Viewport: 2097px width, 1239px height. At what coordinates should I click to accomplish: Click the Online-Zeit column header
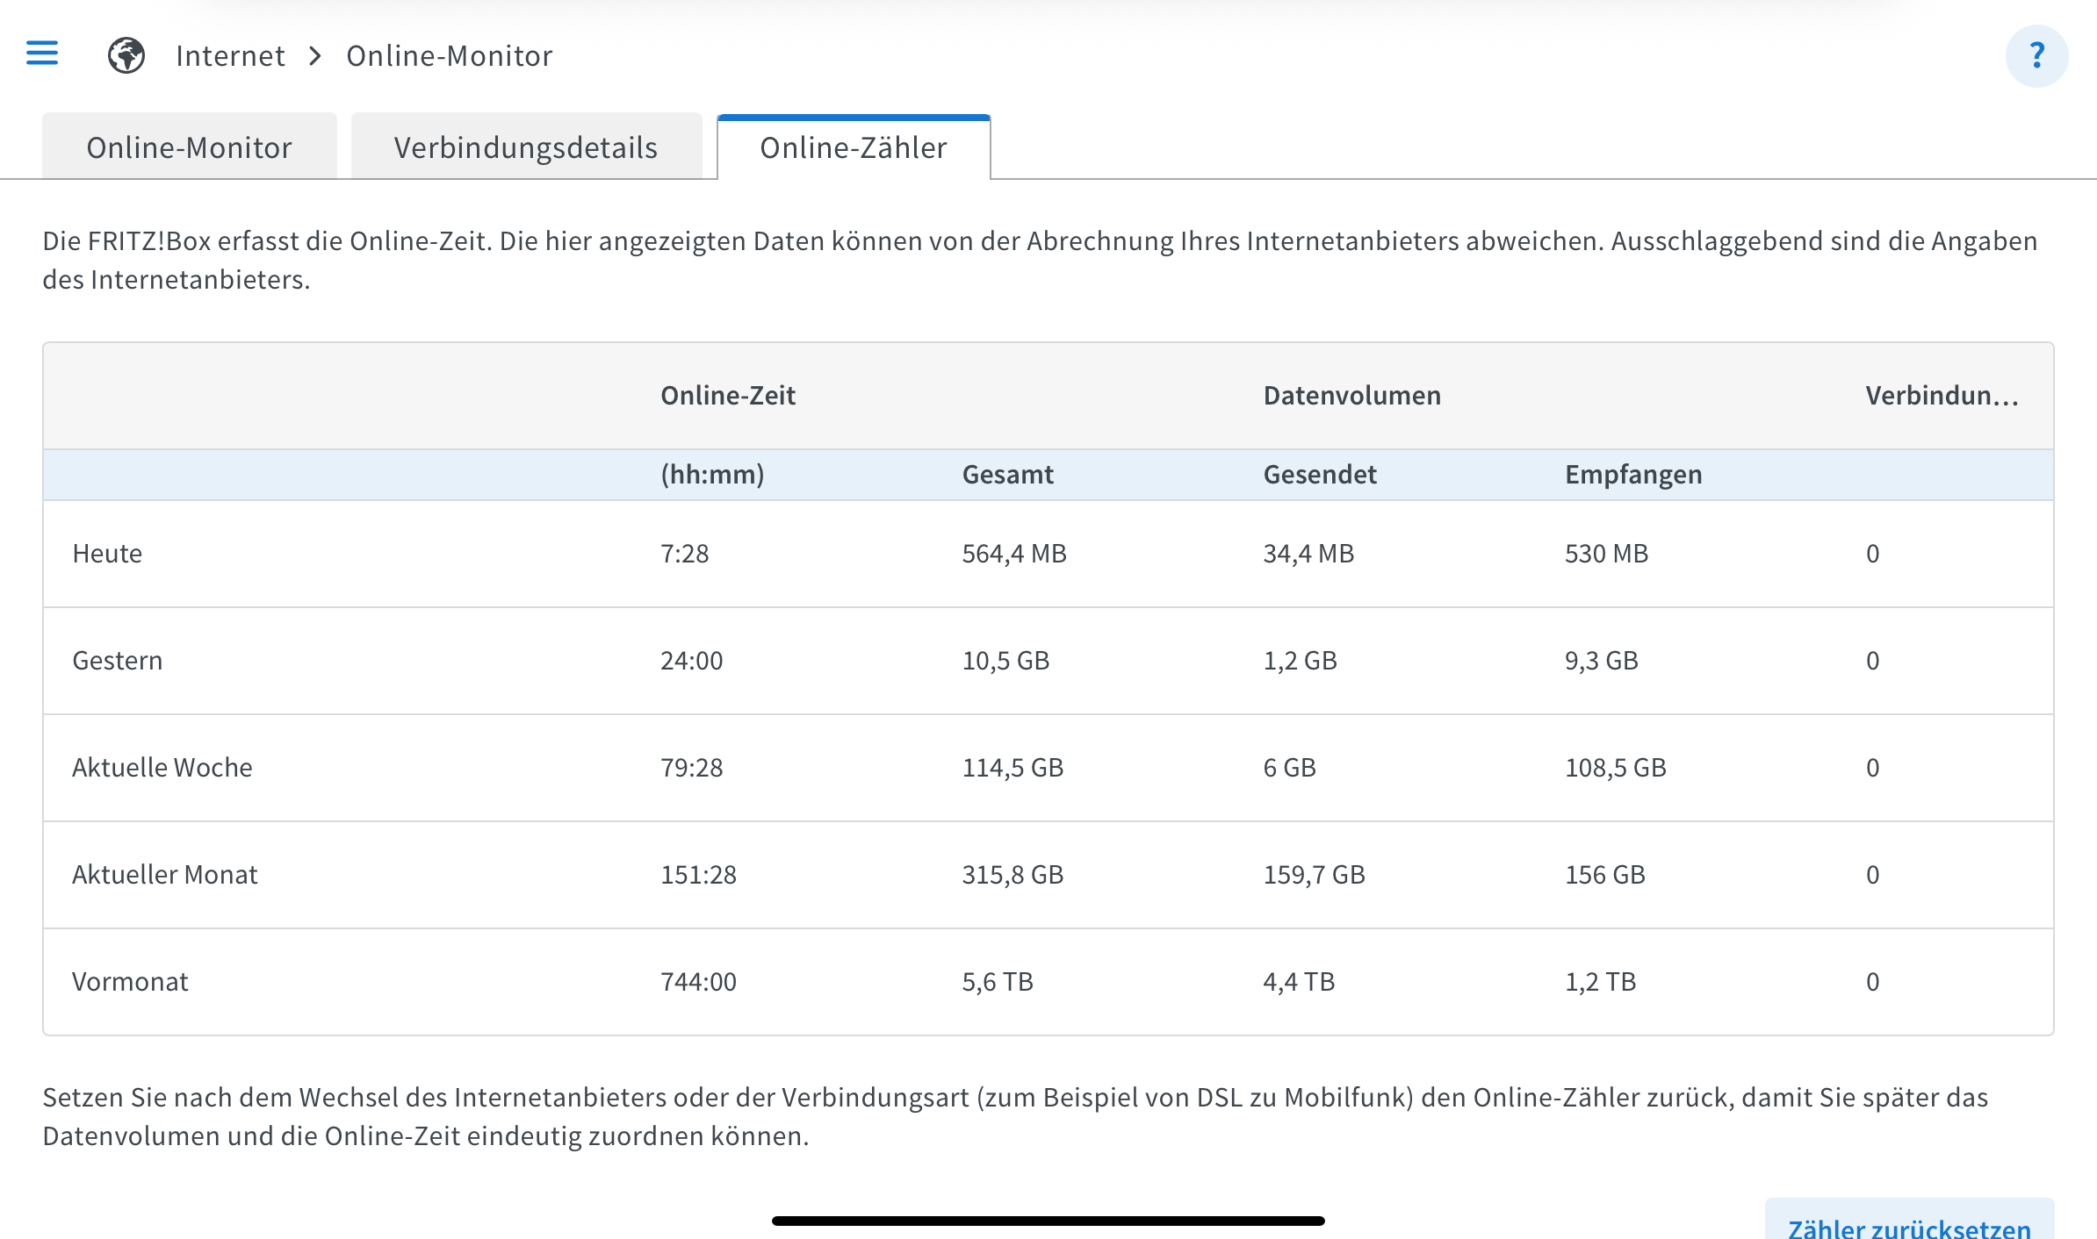(727, 396)
